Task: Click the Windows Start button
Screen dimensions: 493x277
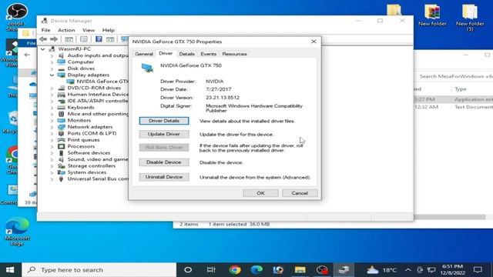Action: [10, 270]
